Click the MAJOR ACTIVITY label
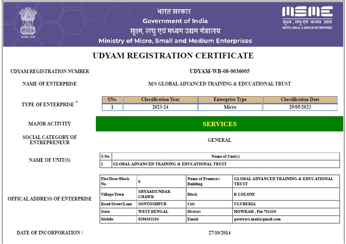The image size is (346, 244). [x=50, y=124]
